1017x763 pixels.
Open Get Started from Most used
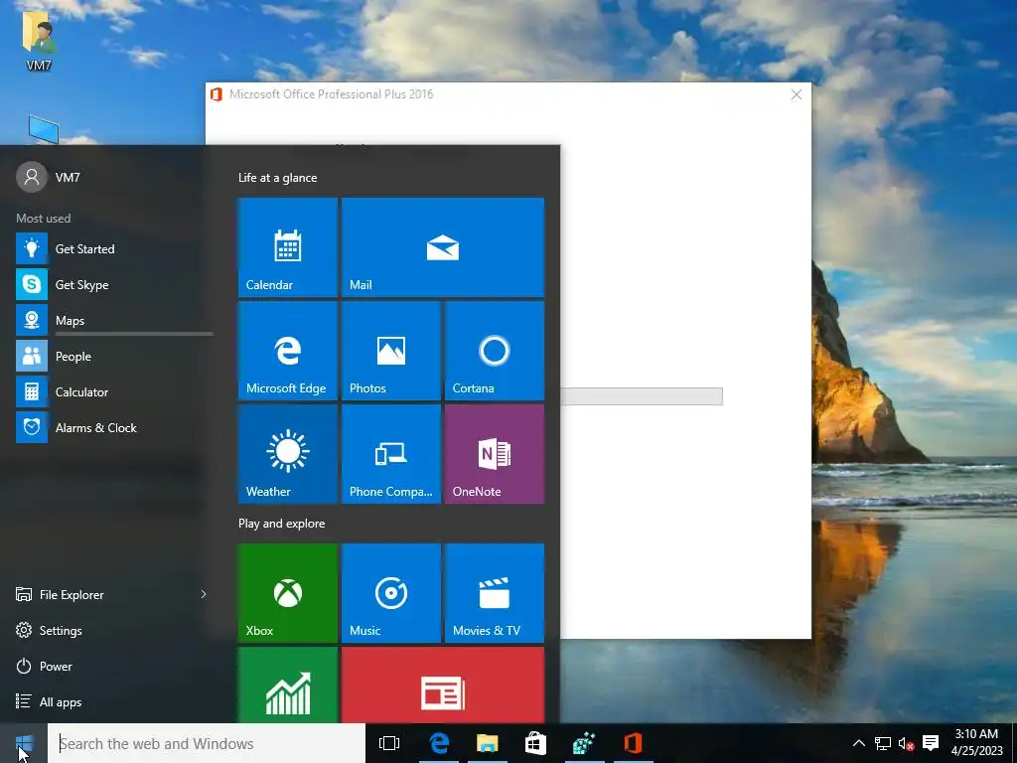(113, 248)
